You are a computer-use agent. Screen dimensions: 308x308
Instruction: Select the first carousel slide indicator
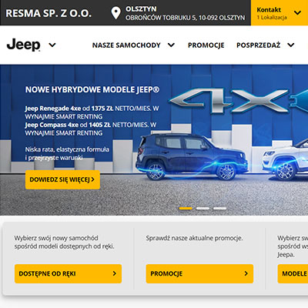pyautogui.click(x=186, y=209)
